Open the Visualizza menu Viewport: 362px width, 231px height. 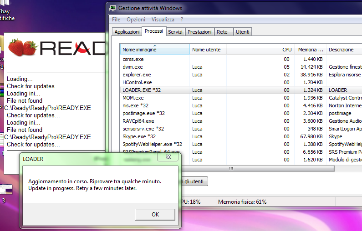click(163, 20)
